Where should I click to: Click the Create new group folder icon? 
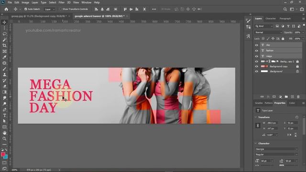(x=286, y=97)
